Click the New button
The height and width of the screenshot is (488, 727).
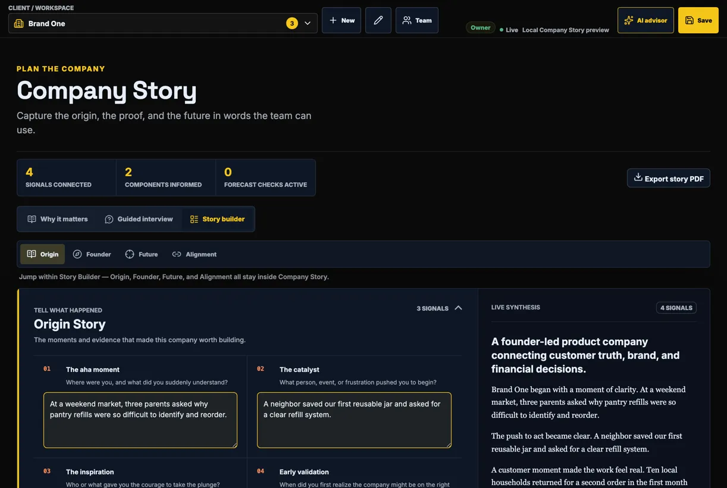point(341,20)
